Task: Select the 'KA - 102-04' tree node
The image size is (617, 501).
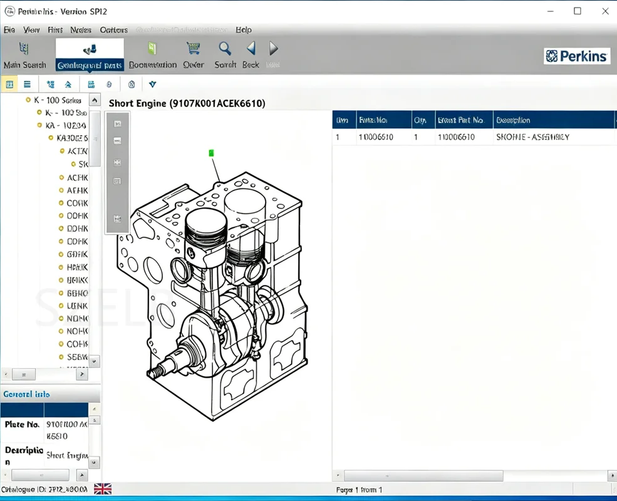Action: pyautogui.click(x=66, y=125)
